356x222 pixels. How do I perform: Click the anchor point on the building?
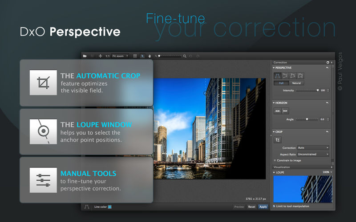pos(205,93)
